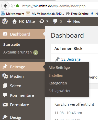The image size is (98, 120).
Task: Open Schlagwörter from the flyout menu
Action: (x=60, y=91)
